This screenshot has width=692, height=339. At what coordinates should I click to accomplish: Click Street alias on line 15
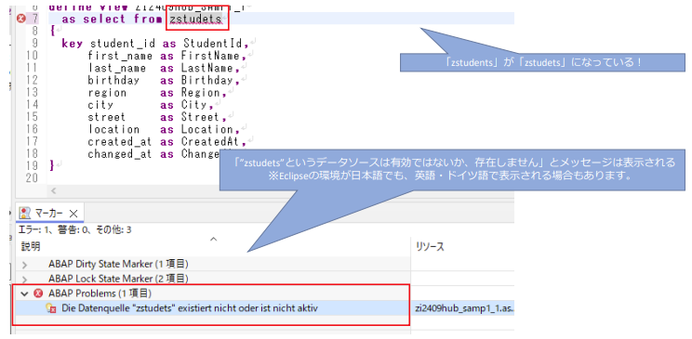tap(200, 118)
